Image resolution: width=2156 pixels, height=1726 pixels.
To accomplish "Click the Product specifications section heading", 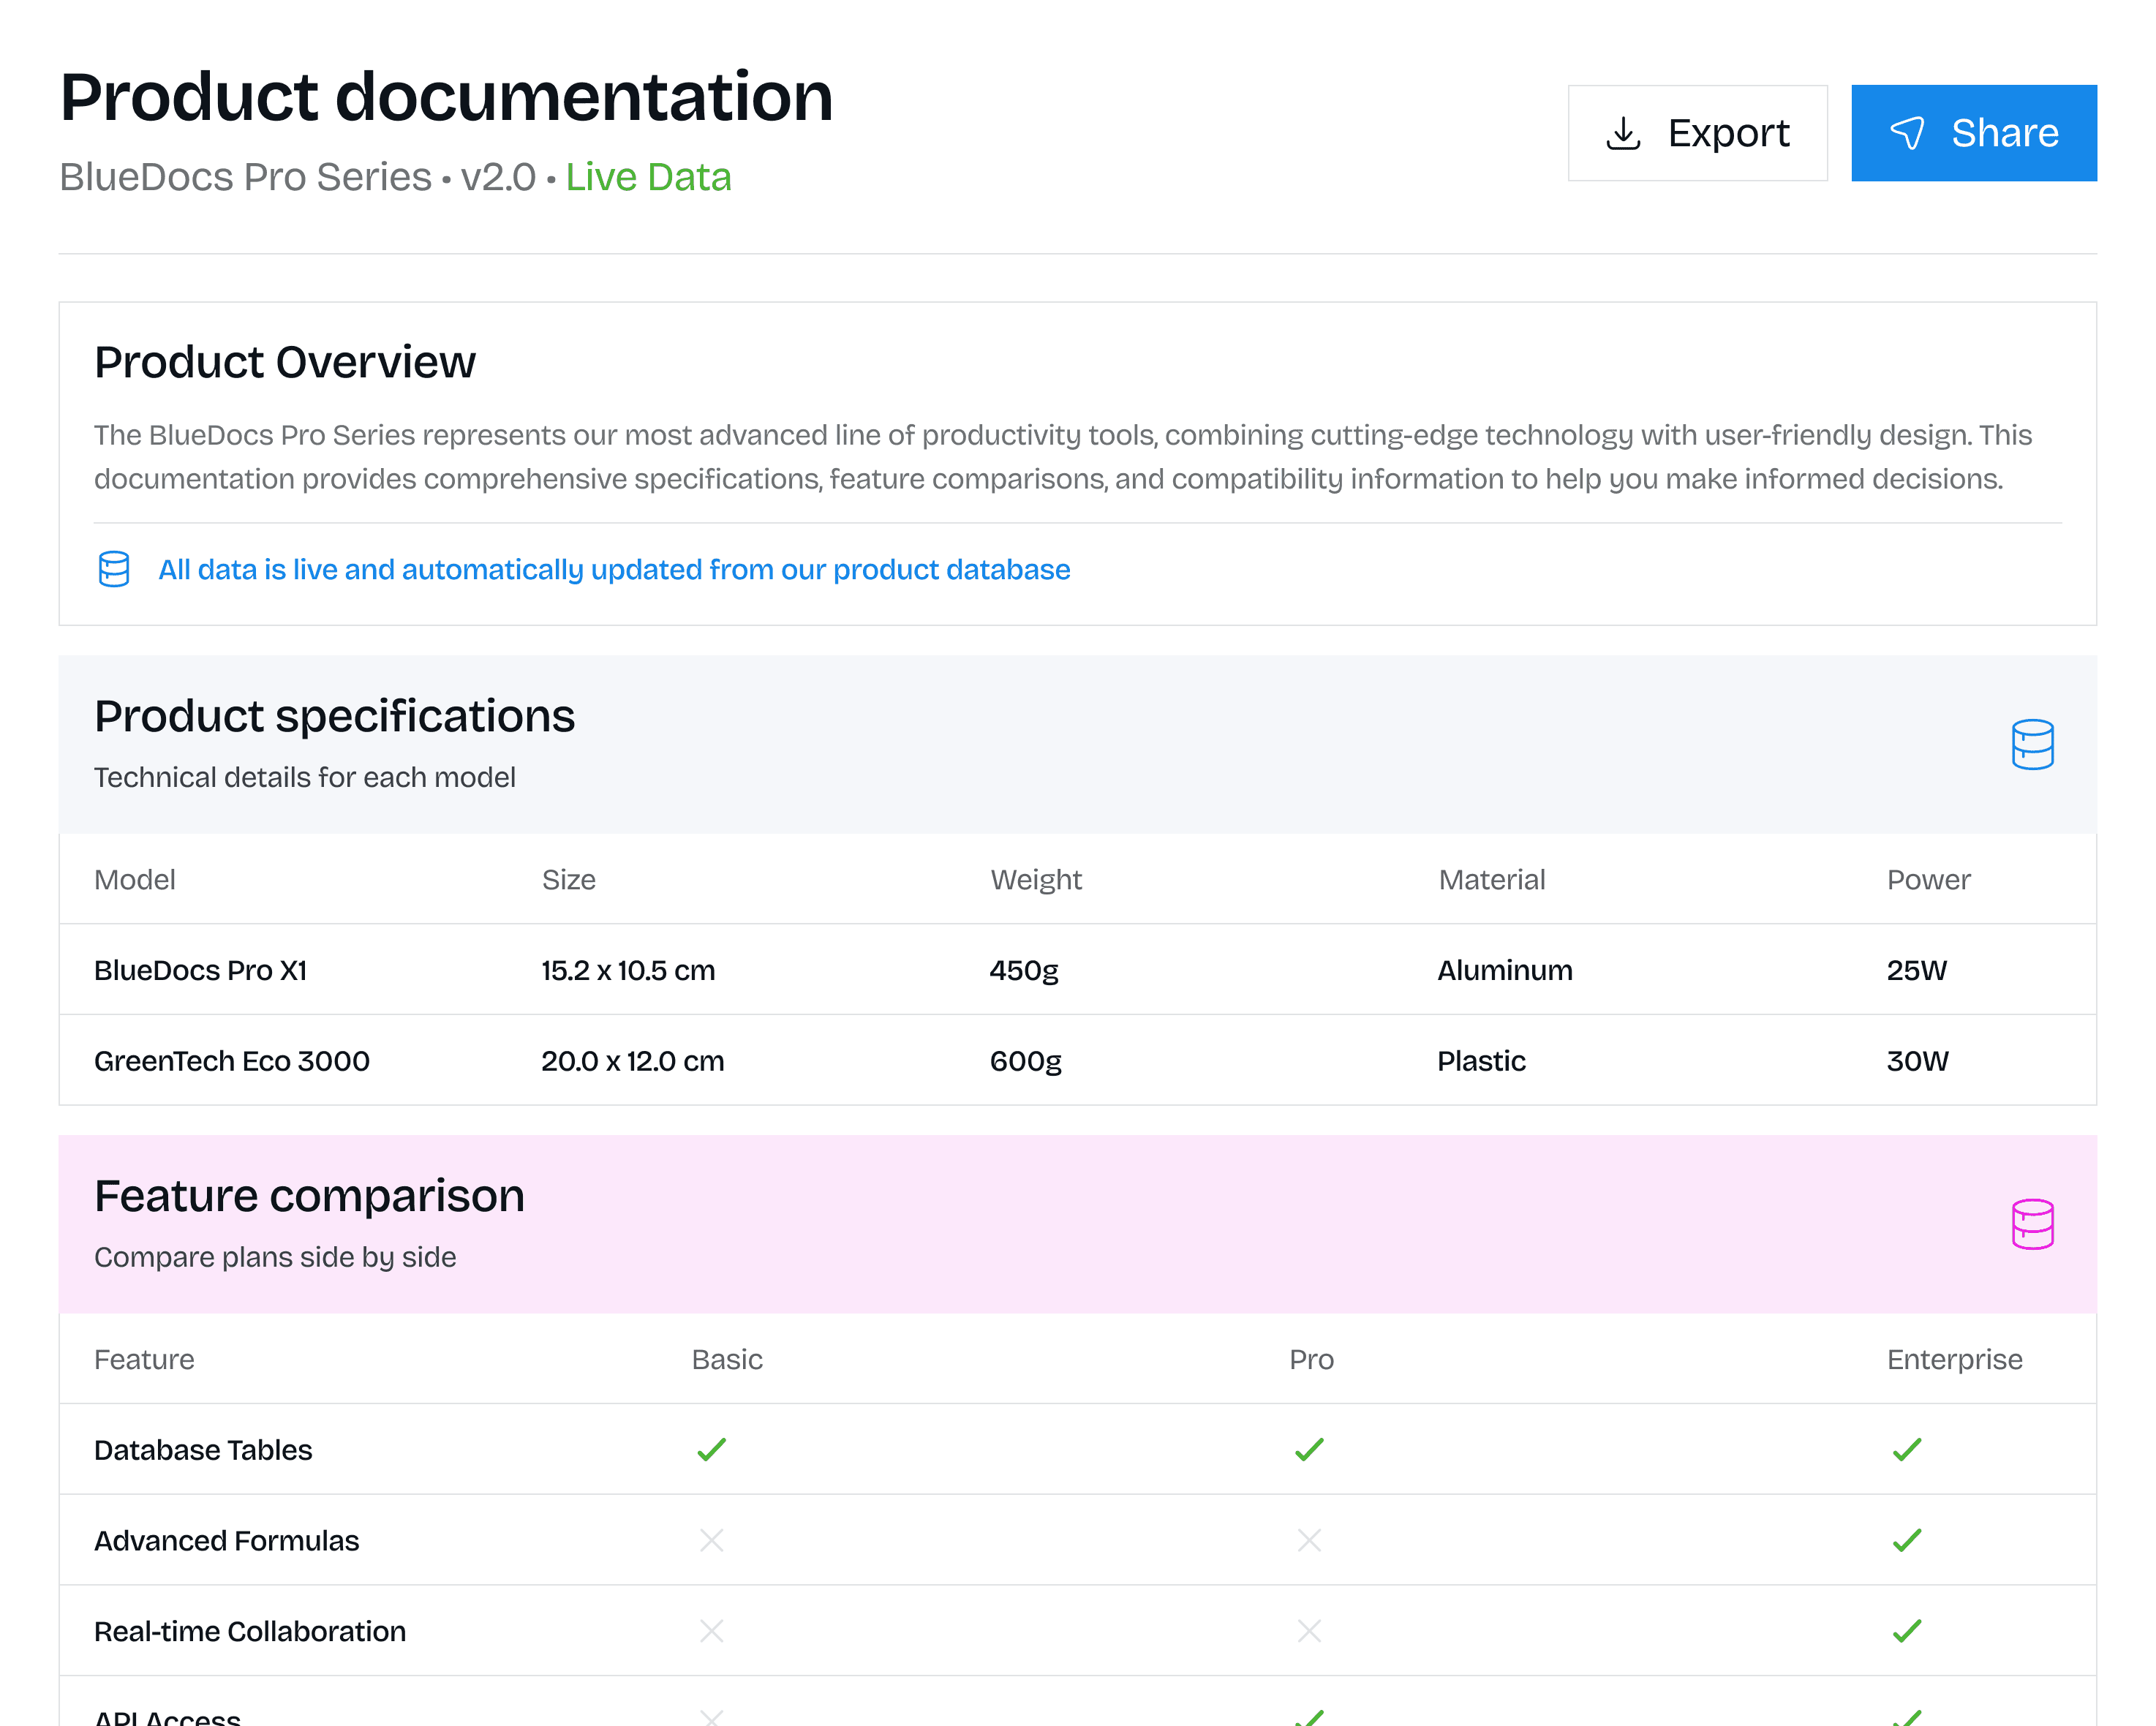I will point(334,716).
